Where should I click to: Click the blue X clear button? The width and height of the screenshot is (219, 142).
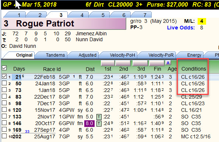pos(168,63)
